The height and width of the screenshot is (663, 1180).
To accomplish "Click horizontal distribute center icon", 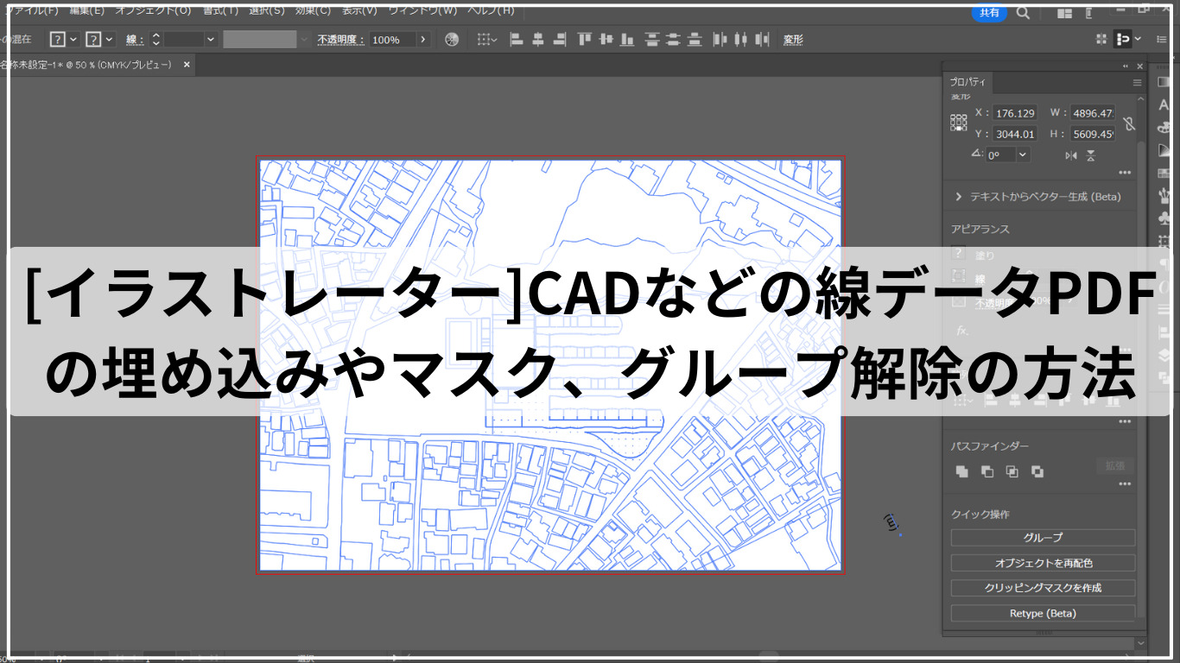I will click(740, 40).
